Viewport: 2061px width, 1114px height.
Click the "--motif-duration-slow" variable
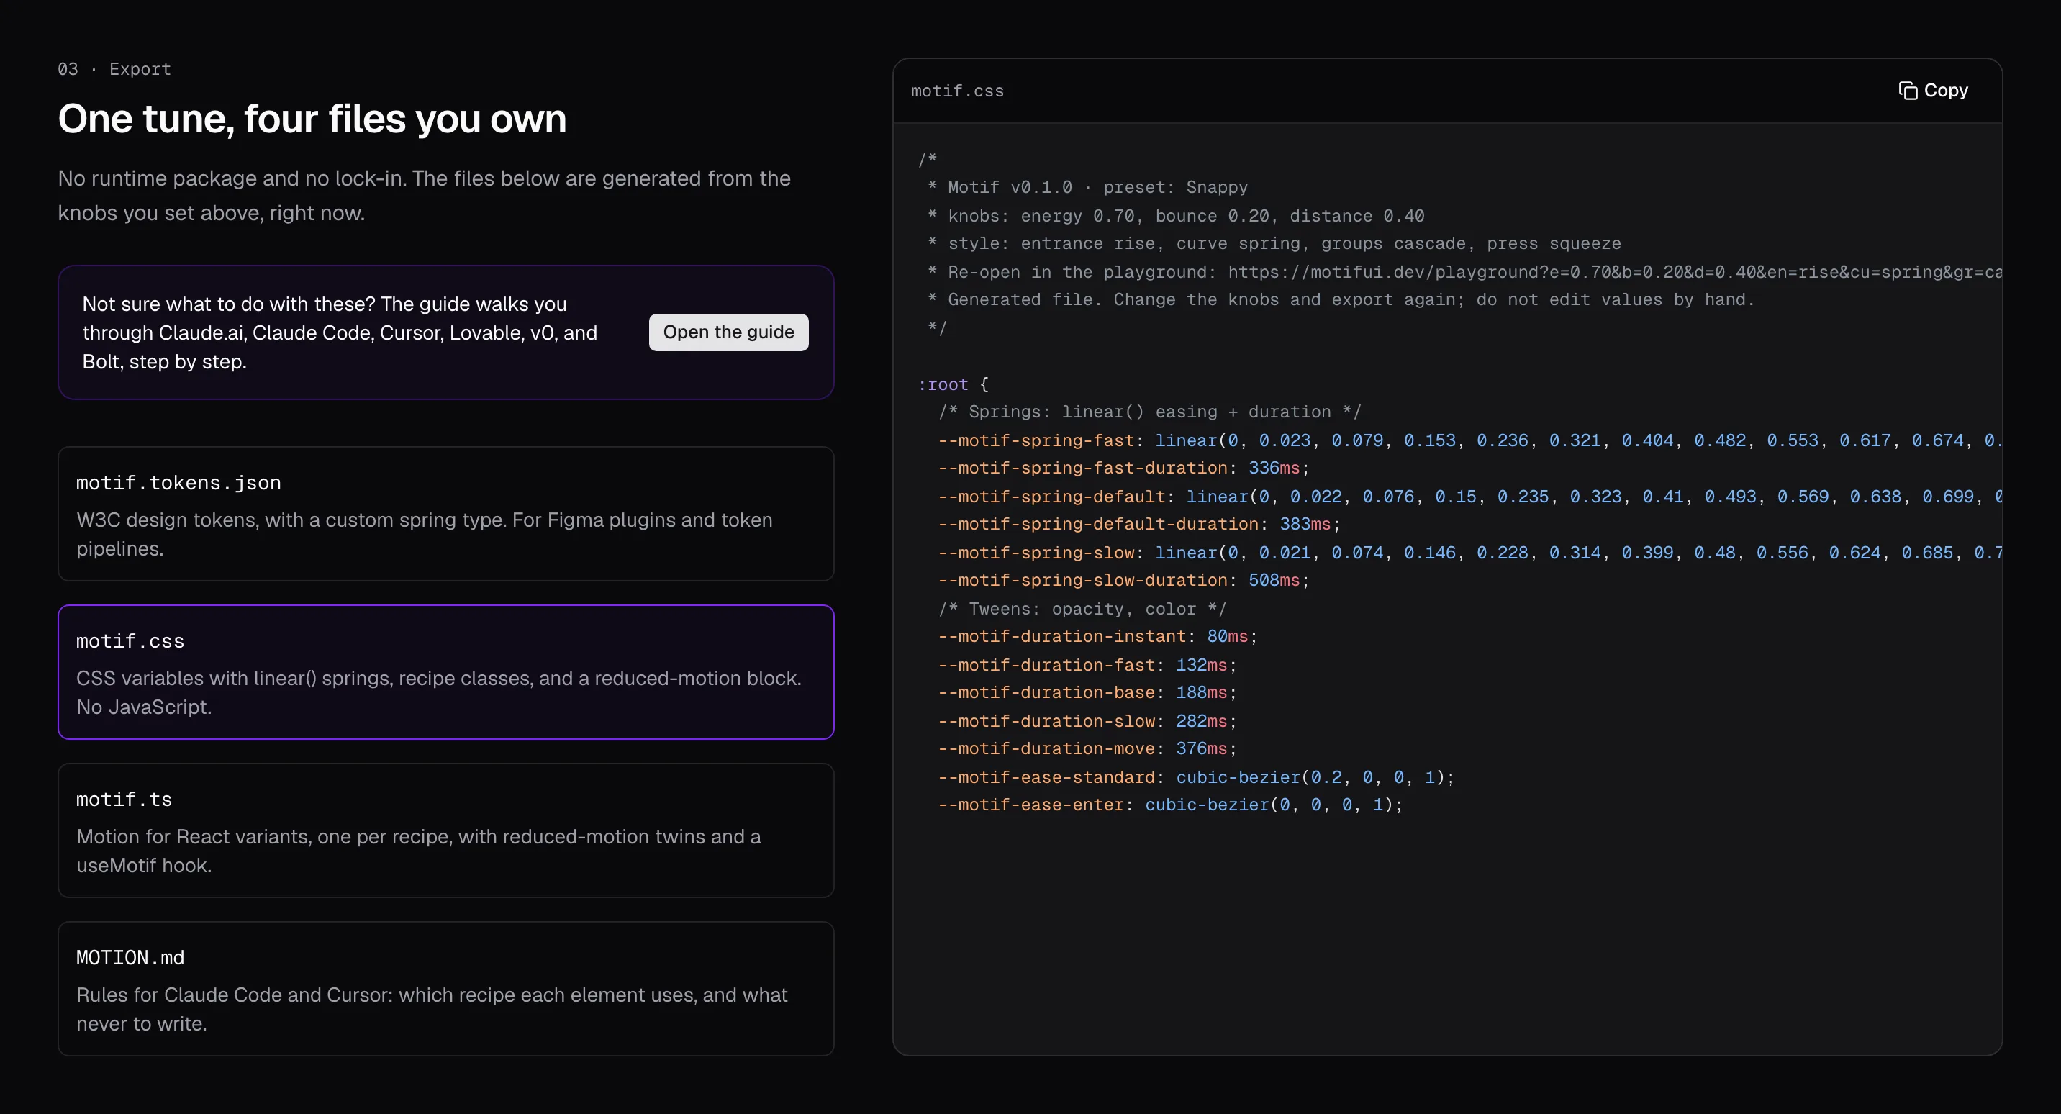tap(1046, 721)
